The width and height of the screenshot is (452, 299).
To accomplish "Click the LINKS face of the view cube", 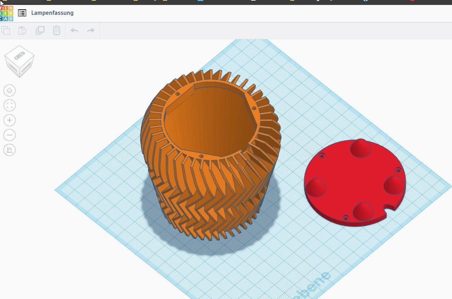I will (x=12, y=66).
